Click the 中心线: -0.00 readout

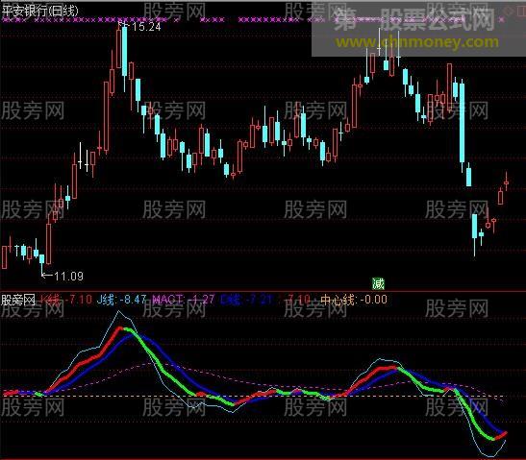coord(354,300)
